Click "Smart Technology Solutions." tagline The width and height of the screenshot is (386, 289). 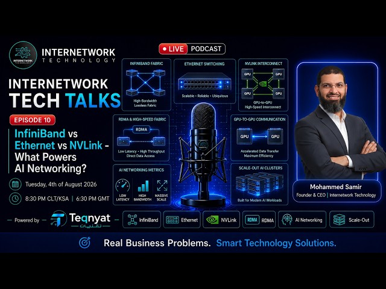276,243
